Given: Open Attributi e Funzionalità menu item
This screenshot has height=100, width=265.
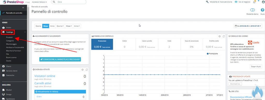Looking at the screenshot, I should [15, 47].
